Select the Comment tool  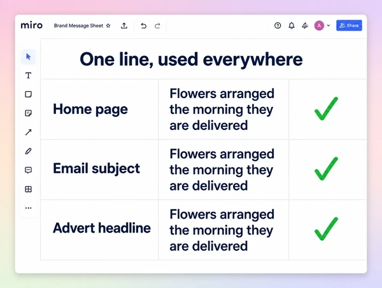(28, 170)
